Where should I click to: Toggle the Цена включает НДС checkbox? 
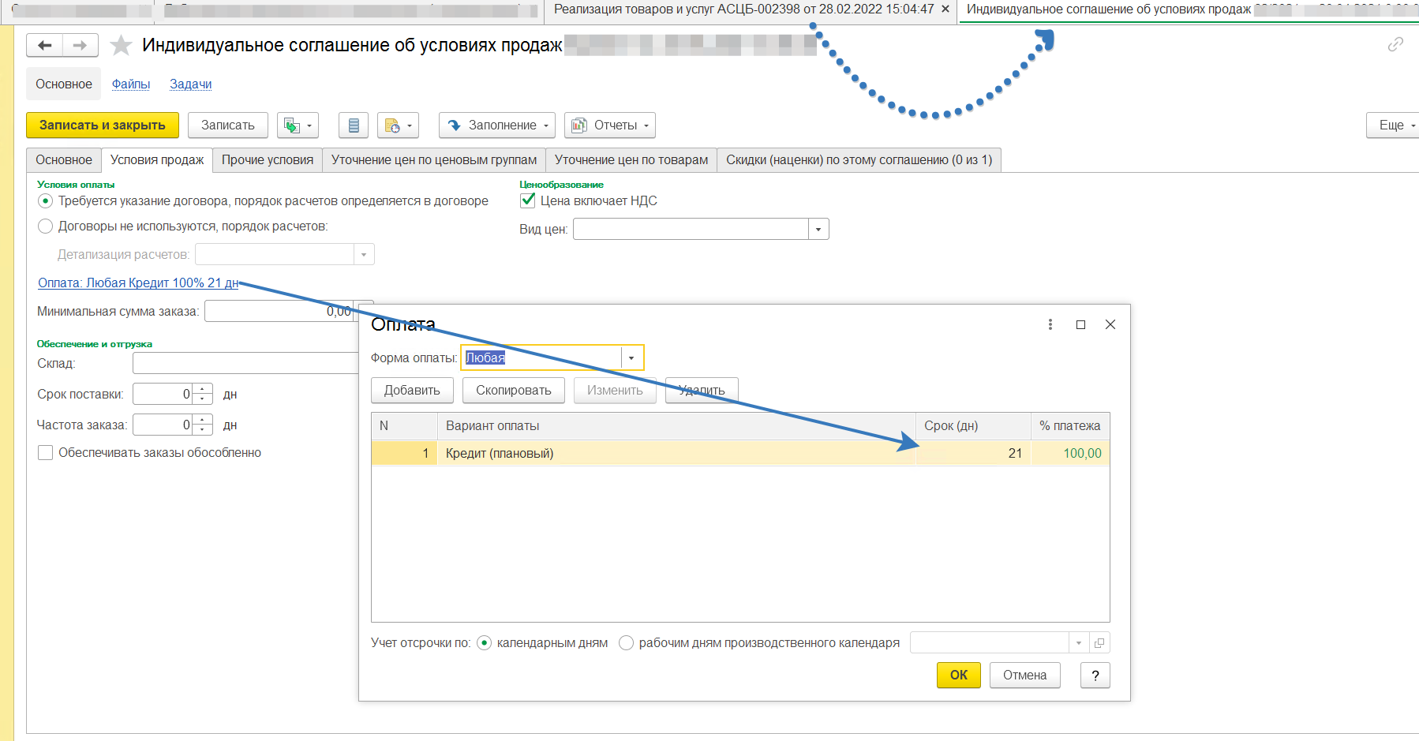528,200
